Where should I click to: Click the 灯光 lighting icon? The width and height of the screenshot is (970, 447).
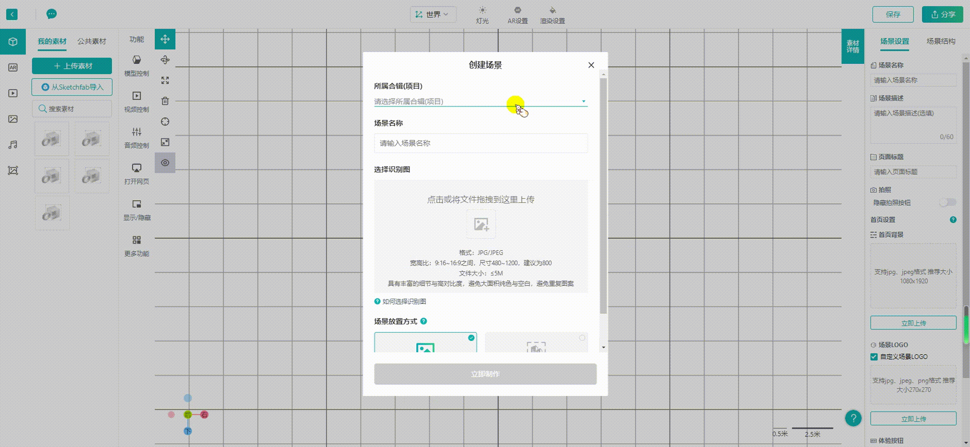pos(482,11)
